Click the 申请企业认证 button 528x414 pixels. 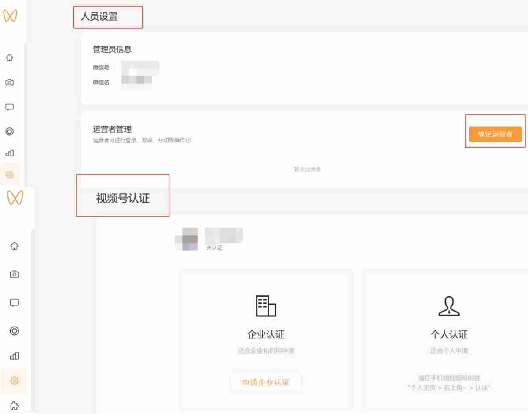pos(266,382)
